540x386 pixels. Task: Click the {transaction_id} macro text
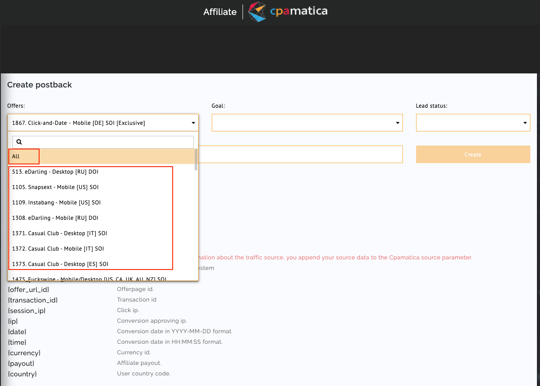[x=33, y=300]
